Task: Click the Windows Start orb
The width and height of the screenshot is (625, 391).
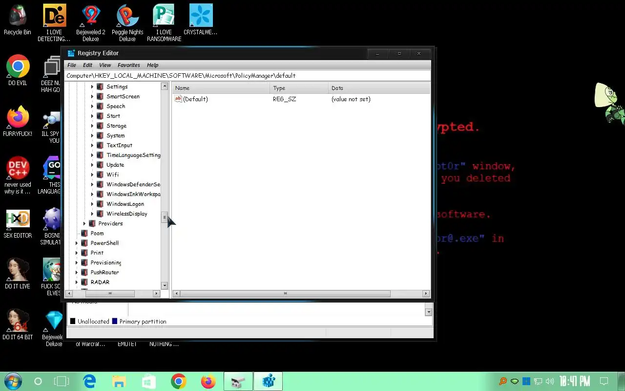Action: pyautogui.click(x=12, y=381)
